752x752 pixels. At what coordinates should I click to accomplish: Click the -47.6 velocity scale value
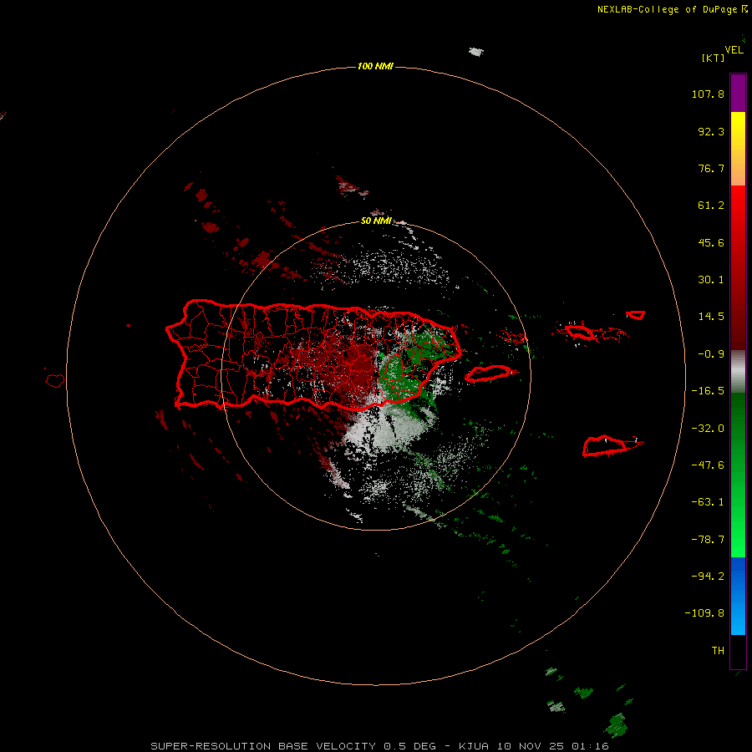click(x=708, y=465)
